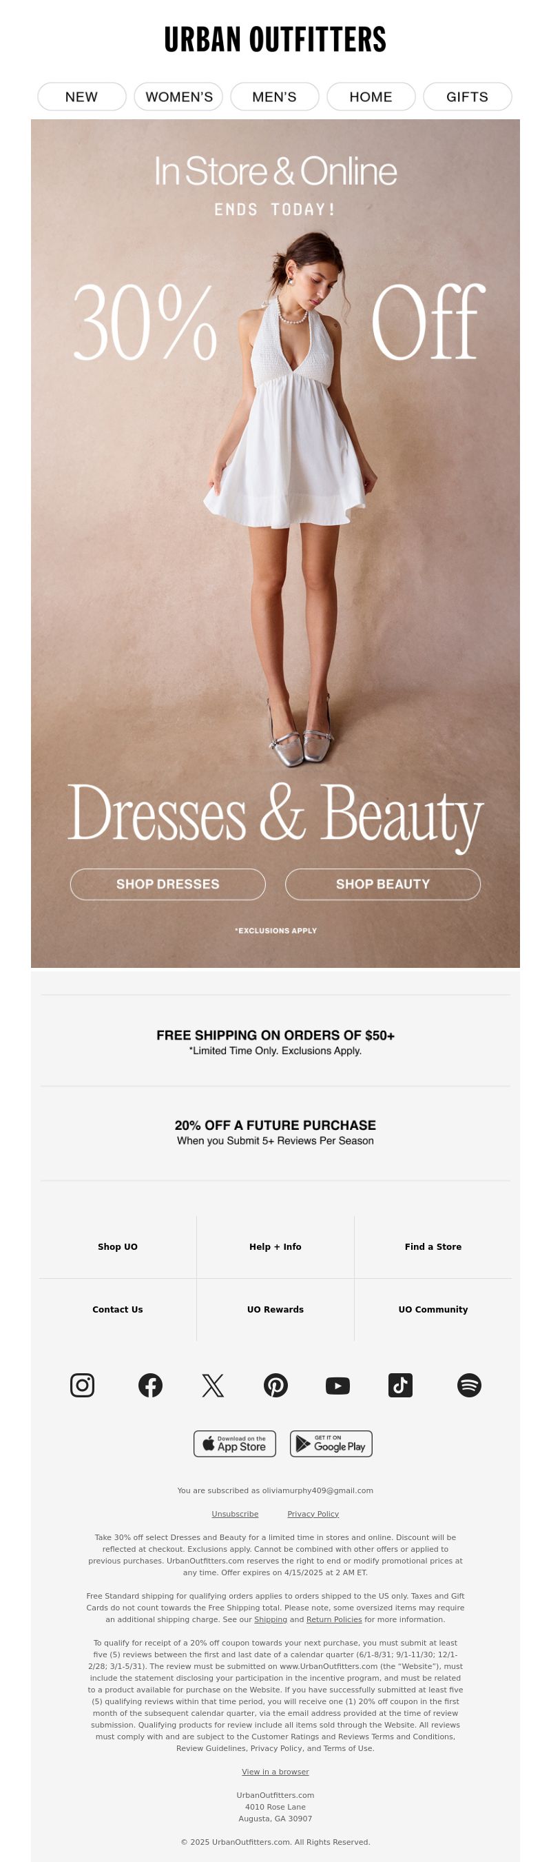
Task: Select the WOMEN'S navigation tab
Action: (x=179, y=97)
